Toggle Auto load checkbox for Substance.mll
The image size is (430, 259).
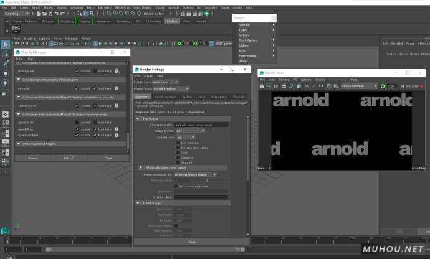tap(95, 106)
